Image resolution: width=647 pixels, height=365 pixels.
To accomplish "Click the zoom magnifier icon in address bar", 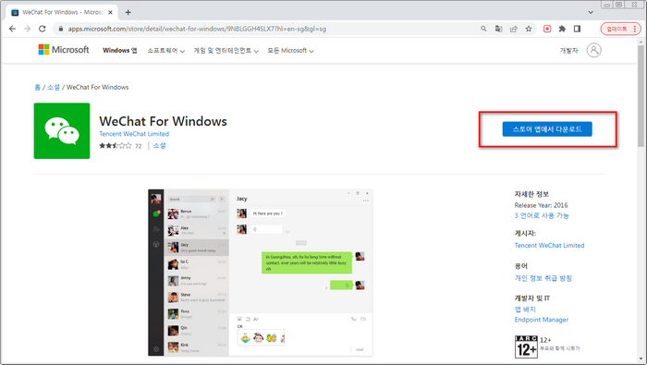I will (483, 29).
